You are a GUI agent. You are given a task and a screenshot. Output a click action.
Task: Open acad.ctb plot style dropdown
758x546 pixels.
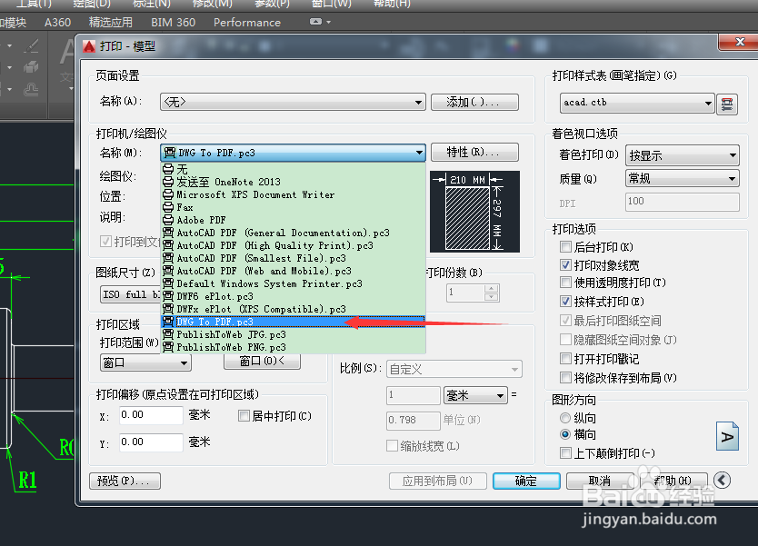point(637,103)
